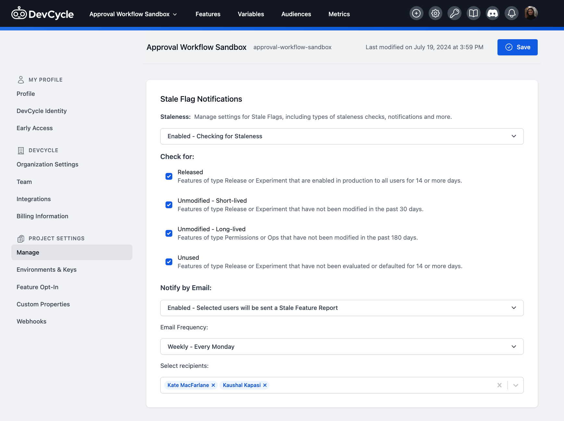Open documentation via the book icon
Viewport: 564px width, 421px height.
[x=473, y=13]
